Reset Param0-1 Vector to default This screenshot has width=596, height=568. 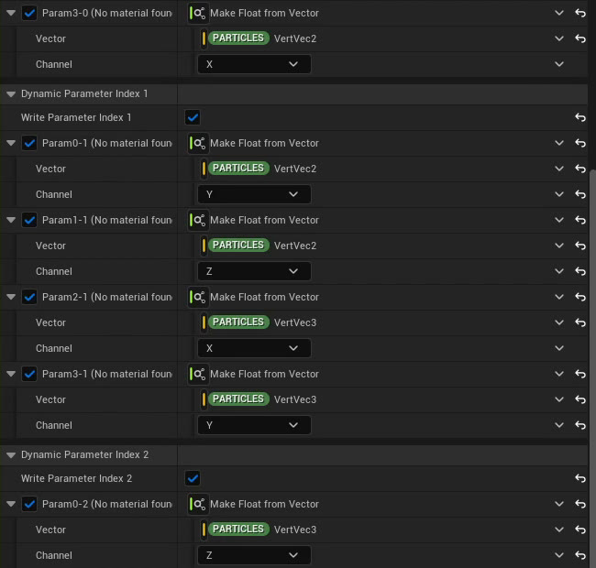click(x=580, y=169)
